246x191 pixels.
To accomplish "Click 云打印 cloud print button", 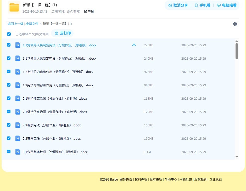I will [x=63, y=33].
